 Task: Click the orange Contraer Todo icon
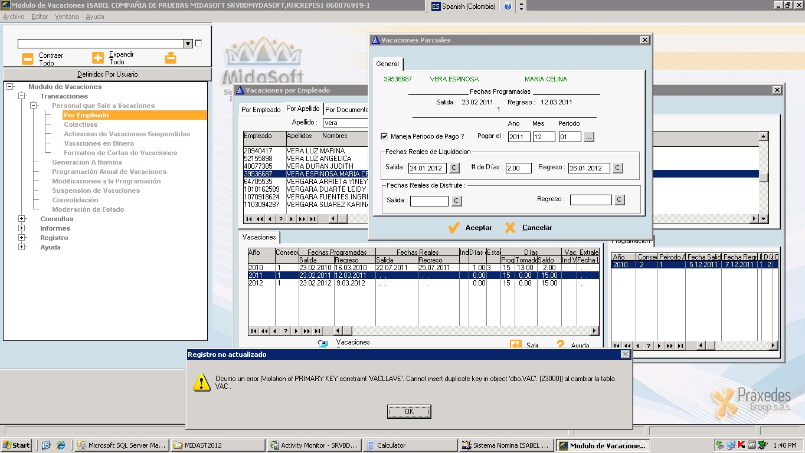click(28, 58)
